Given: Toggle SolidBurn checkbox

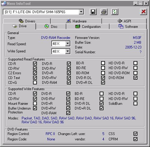Looking at the screenshot, I should point(135,104).
